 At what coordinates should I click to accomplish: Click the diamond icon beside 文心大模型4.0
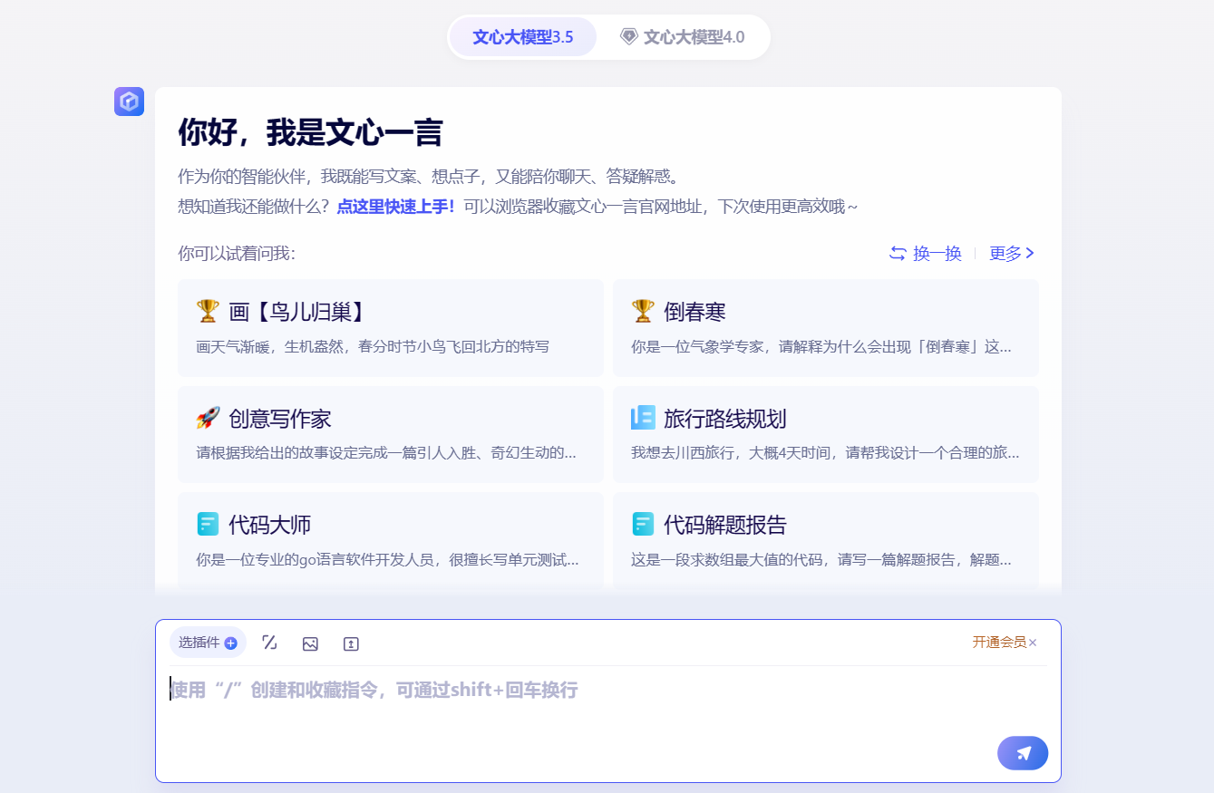tap(629, 36)
